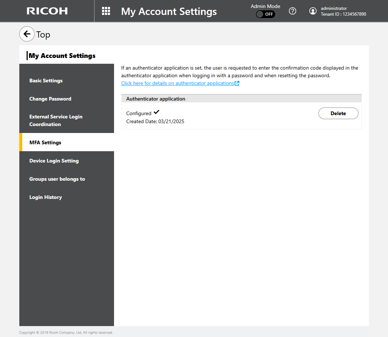388x337 pixels.
Task: Select External Service Login Coordination
Action: point(56,121)
